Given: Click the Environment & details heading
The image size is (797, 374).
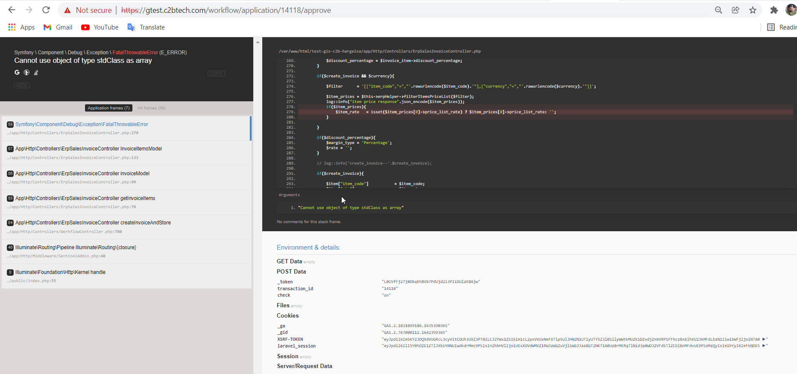Looking at the screenshot, I should (x=308, y=247).
